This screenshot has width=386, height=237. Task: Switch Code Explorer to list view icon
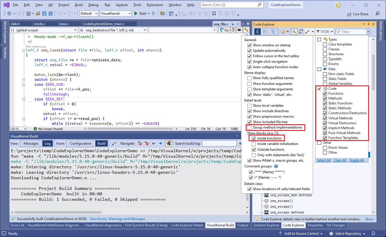point(266,32)
